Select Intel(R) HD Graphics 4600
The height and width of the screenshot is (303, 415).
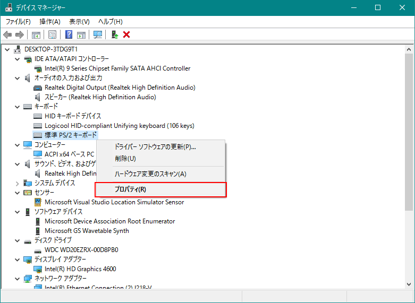point(80,269)
